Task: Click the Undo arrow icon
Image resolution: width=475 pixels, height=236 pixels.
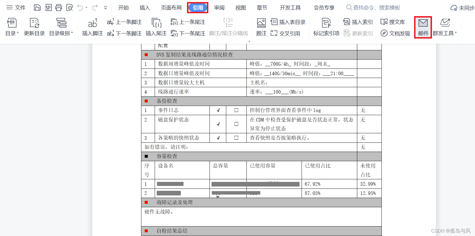Action: coord(80,7)
